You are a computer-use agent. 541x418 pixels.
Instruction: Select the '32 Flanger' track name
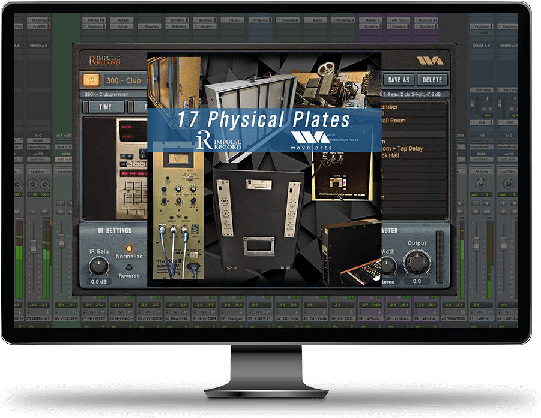pyautogui.click(x=232, y=319)
